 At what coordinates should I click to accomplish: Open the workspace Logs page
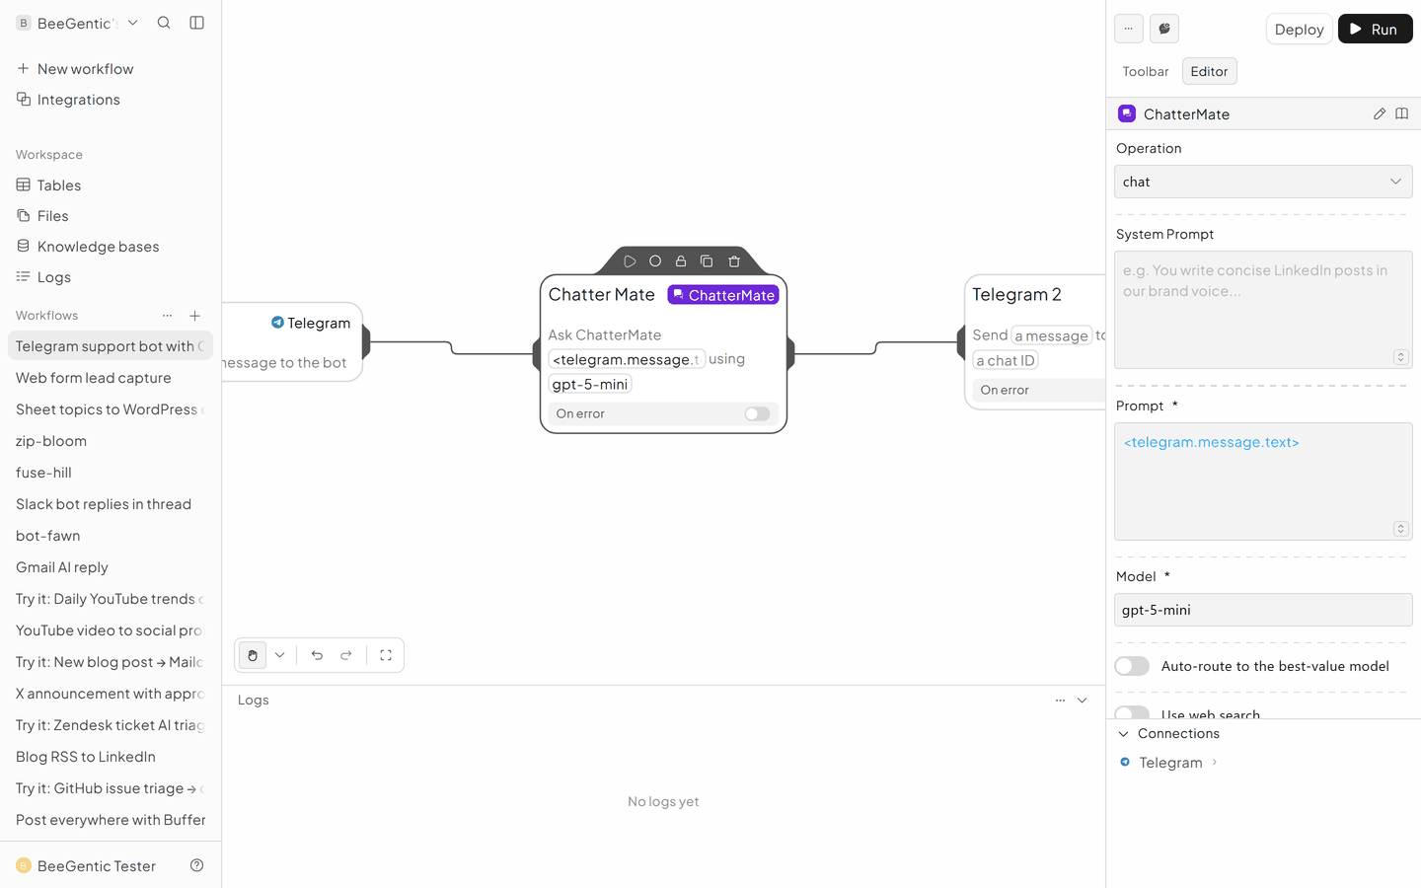click(111, 277)
